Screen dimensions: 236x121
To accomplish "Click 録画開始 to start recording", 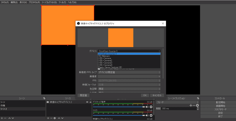I will pos(220,106).
